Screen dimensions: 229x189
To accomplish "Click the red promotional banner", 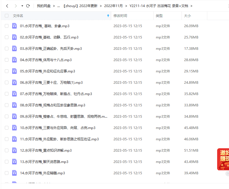I will click(x=223, y=159).
